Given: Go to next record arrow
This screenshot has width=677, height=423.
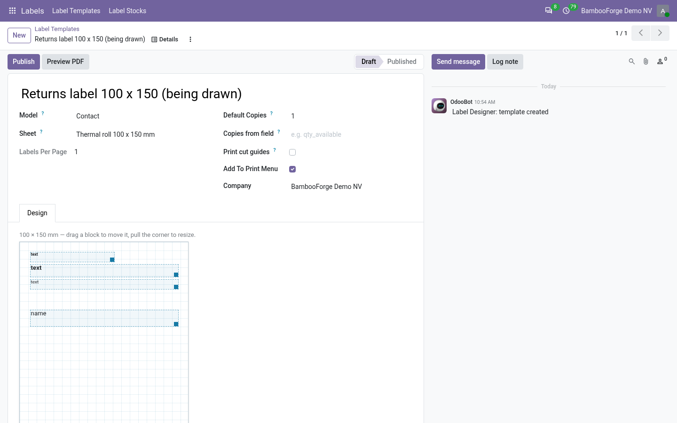Looking at the screenshot, I should (660, 33).
